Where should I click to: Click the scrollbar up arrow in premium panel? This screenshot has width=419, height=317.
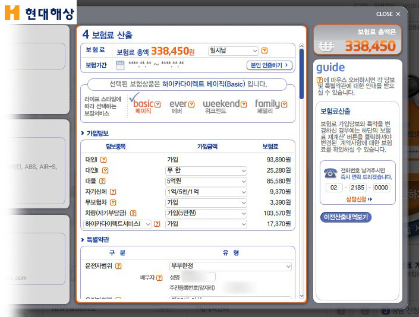coord(301,46)
